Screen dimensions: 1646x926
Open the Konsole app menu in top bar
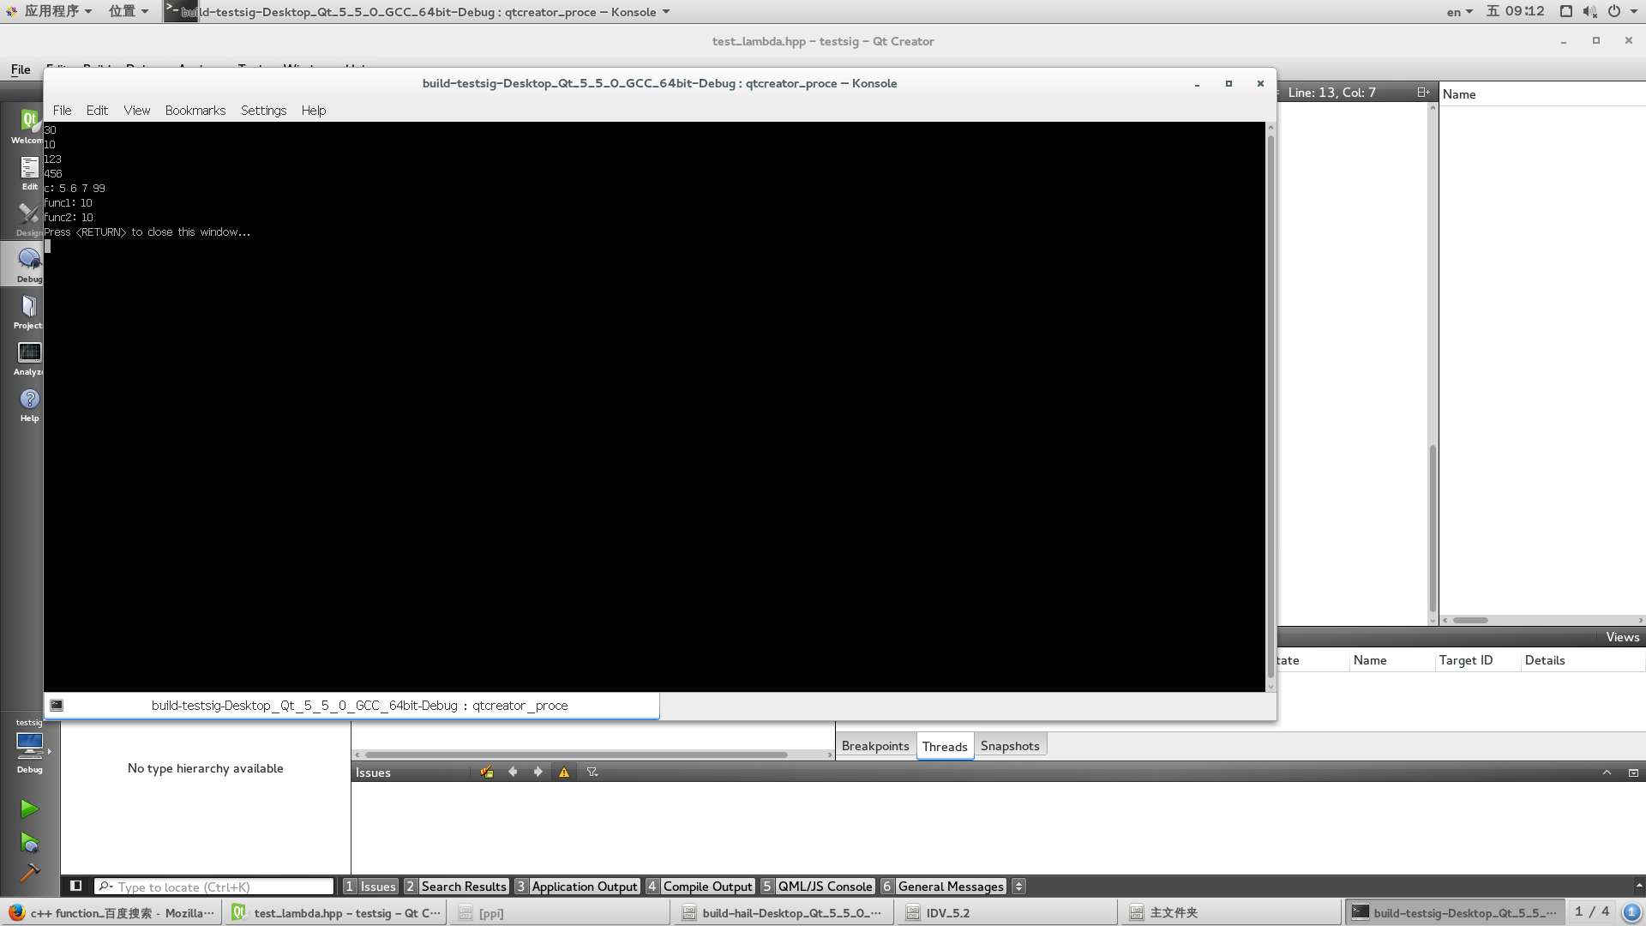(x=418, y=11)
